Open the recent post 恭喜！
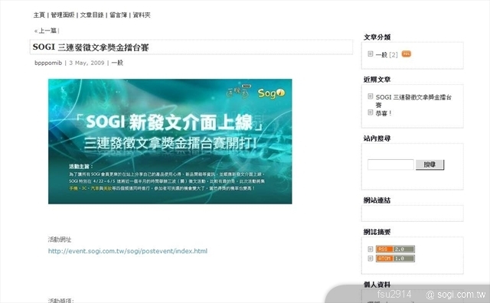 pos(384,113)
